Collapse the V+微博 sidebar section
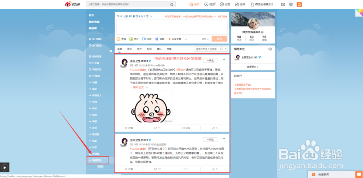 (x=94, y=76)
